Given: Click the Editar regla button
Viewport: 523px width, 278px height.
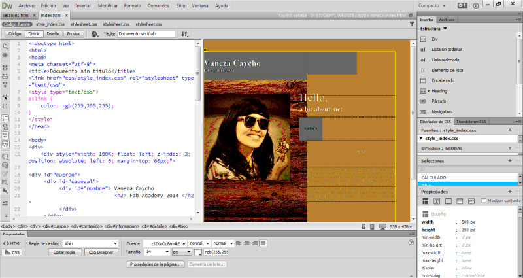Looking at the screenshot, I should tap(64, 251).
